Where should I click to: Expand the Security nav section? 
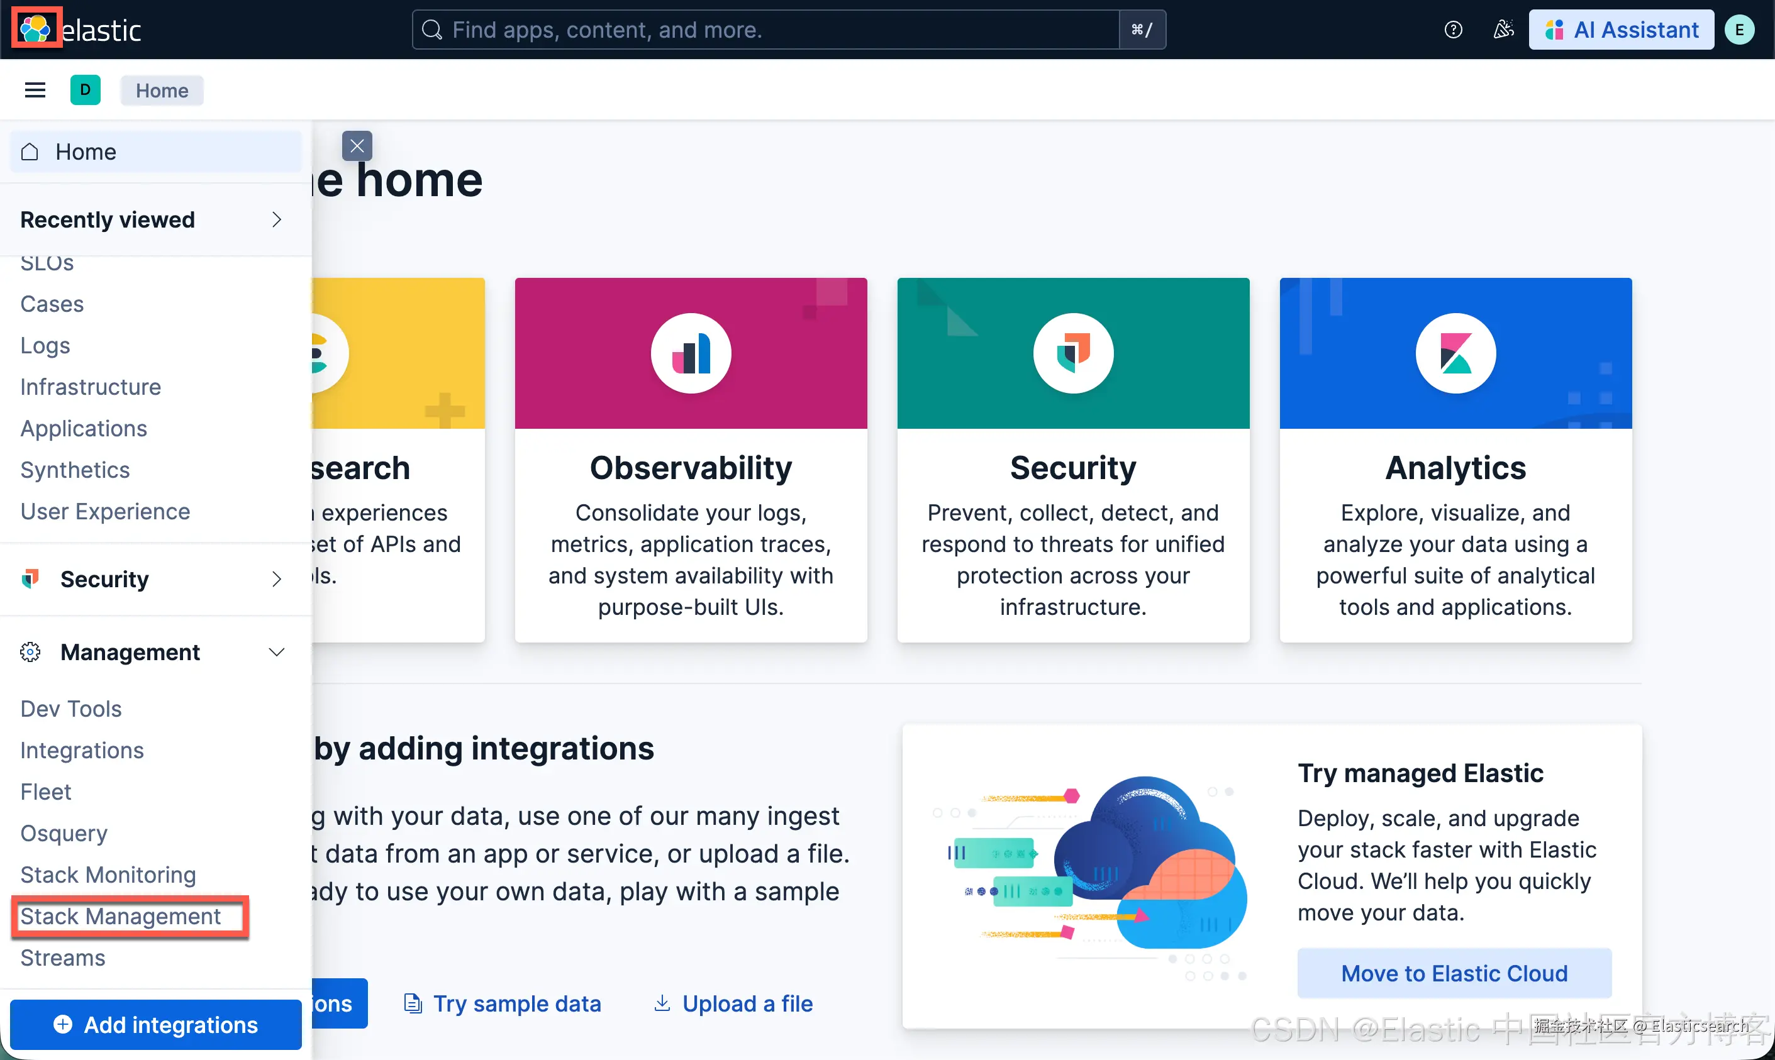tap(276, 578)
